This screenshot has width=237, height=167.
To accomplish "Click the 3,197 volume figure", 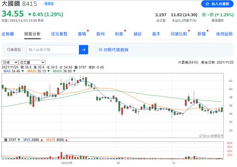I will 161,15.
